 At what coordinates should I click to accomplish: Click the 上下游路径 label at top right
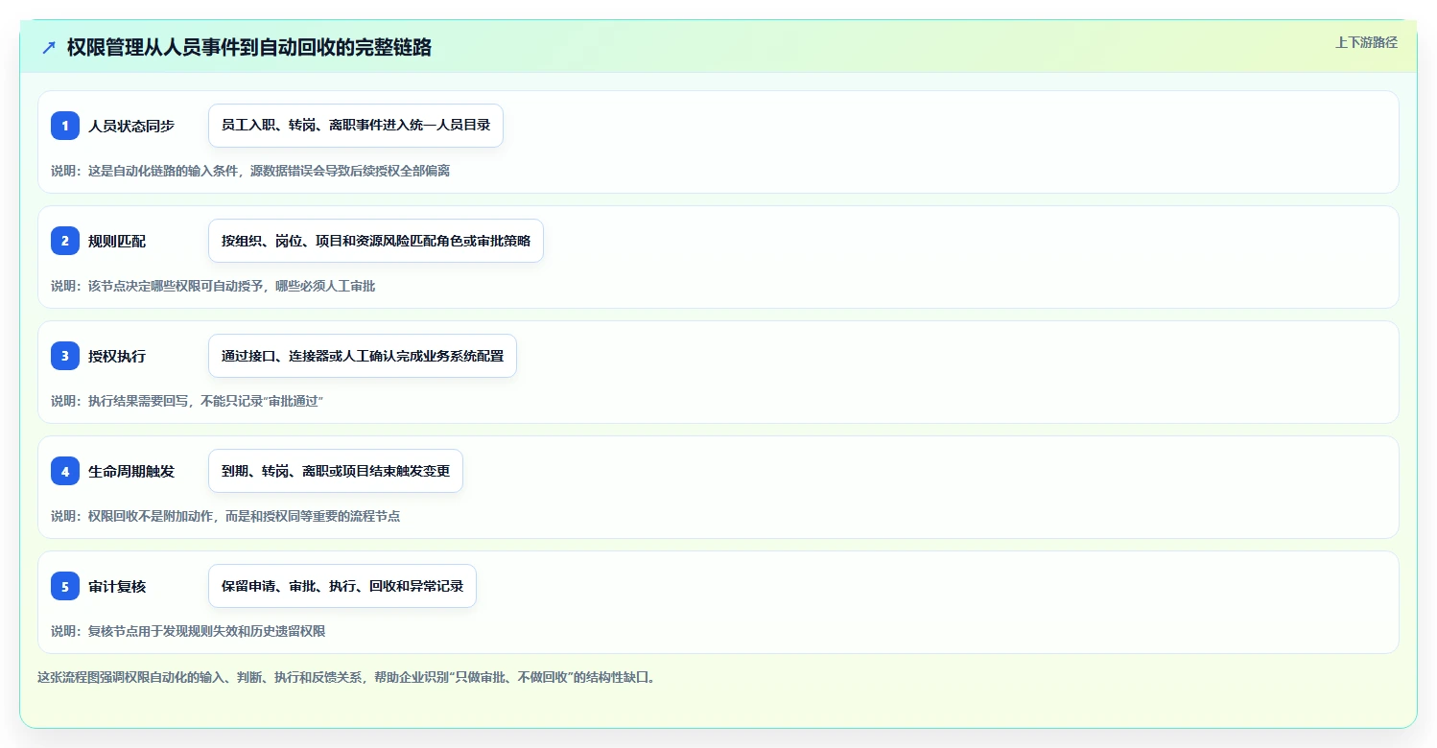point(1366,42)
